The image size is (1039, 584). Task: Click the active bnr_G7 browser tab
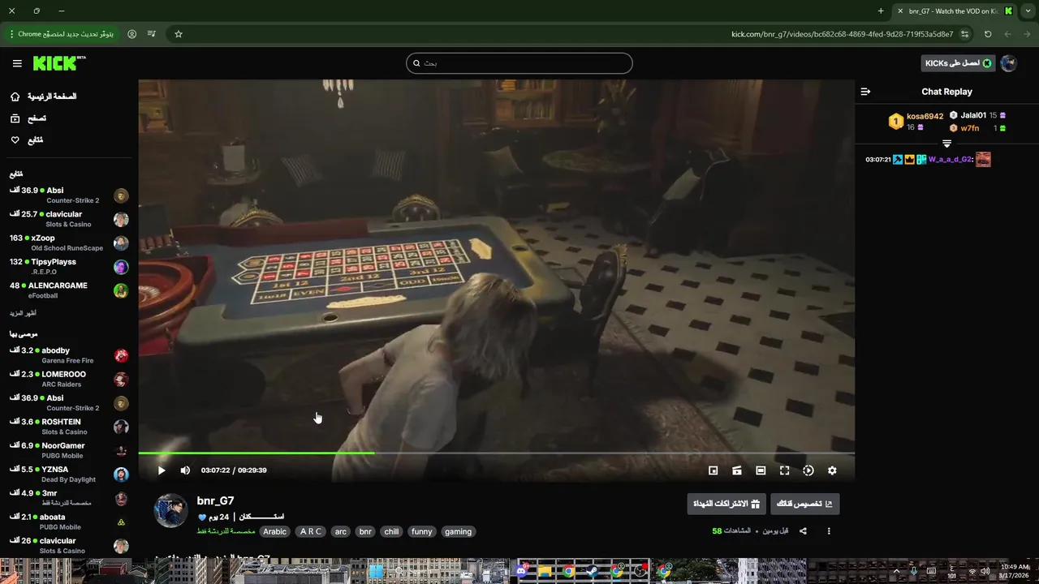click(955, 11)
